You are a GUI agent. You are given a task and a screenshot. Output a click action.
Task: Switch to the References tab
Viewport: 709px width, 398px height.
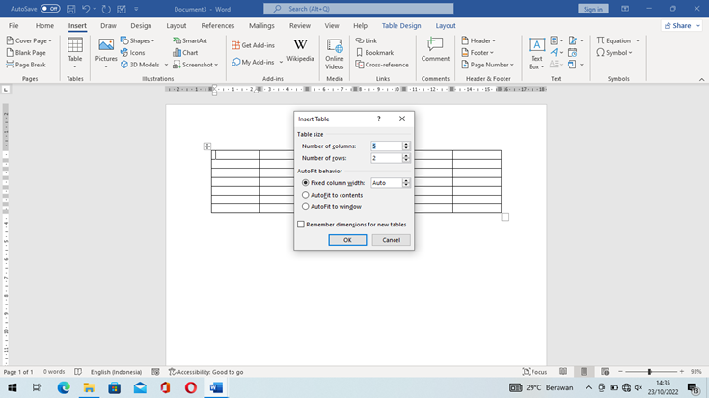pyautogui.click(x=217, y=26)
